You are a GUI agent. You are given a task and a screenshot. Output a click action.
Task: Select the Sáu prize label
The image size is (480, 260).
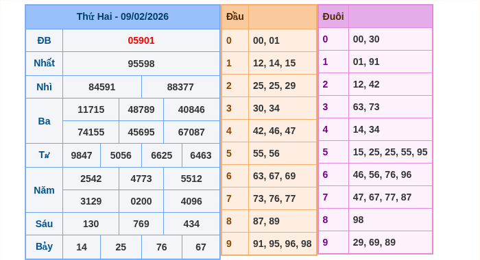[44, 224]
